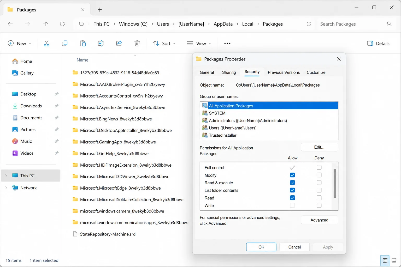Screen dimensions: 401x267
Task: Open the See more ellipsis menu
Action: 227,43
